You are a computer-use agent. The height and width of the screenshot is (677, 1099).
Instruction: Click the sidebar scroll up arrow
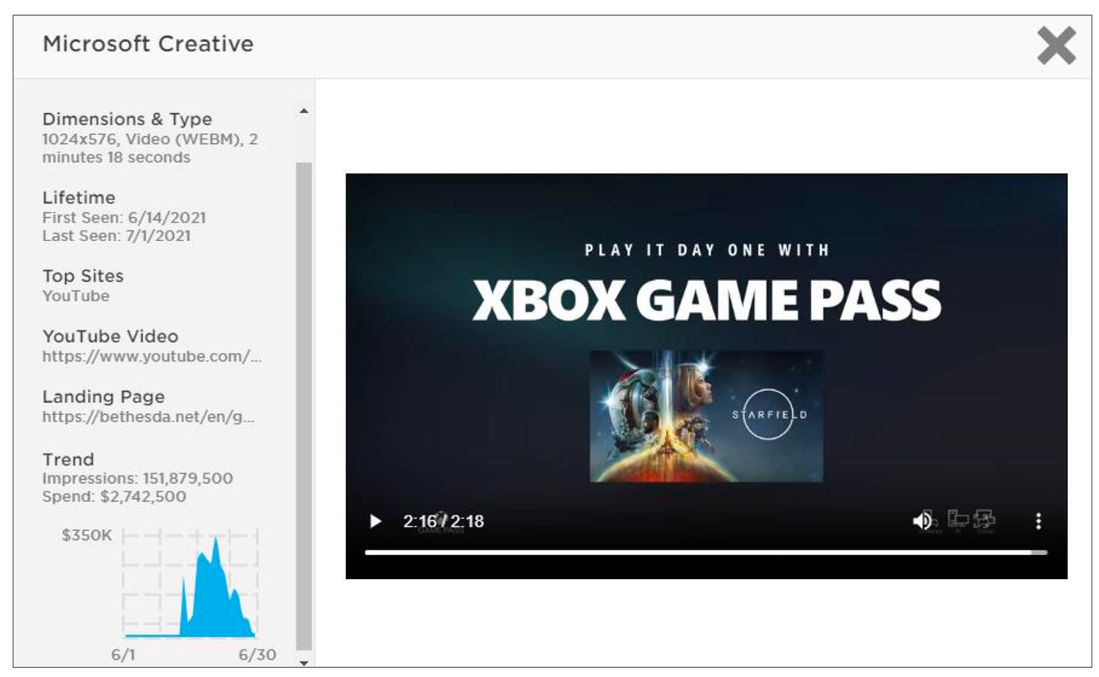303,112
